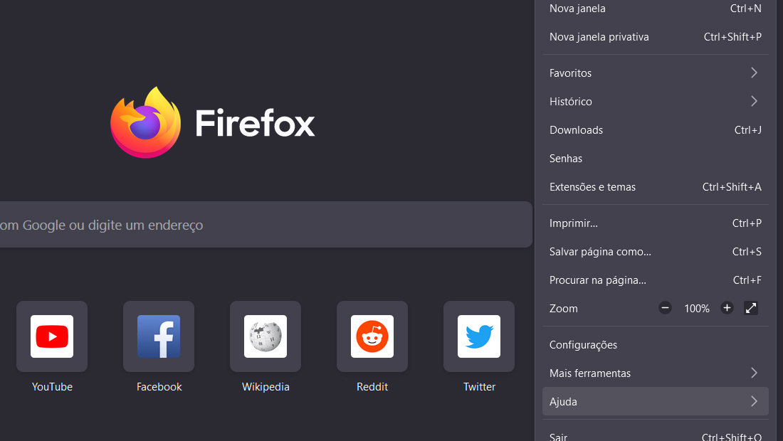Click the Wikipedia label text
783x441 pixels.
point(266,387)
